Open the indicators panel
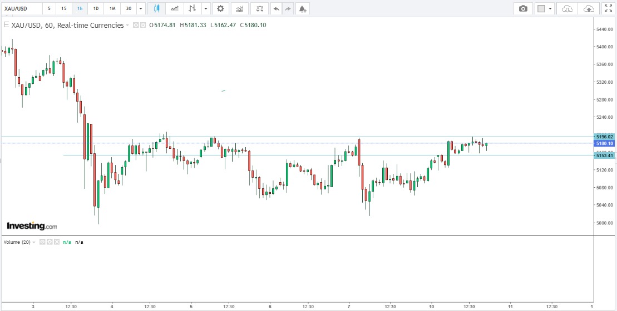 [239, 8]
